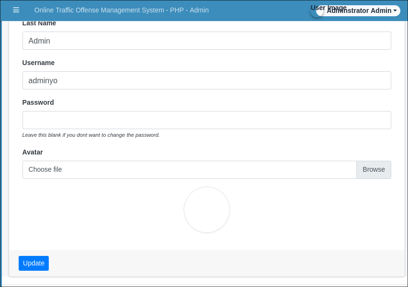Toggle the hamburger sidebar menu icon
This screenshot has width=408, height=287.
(16, 10)
